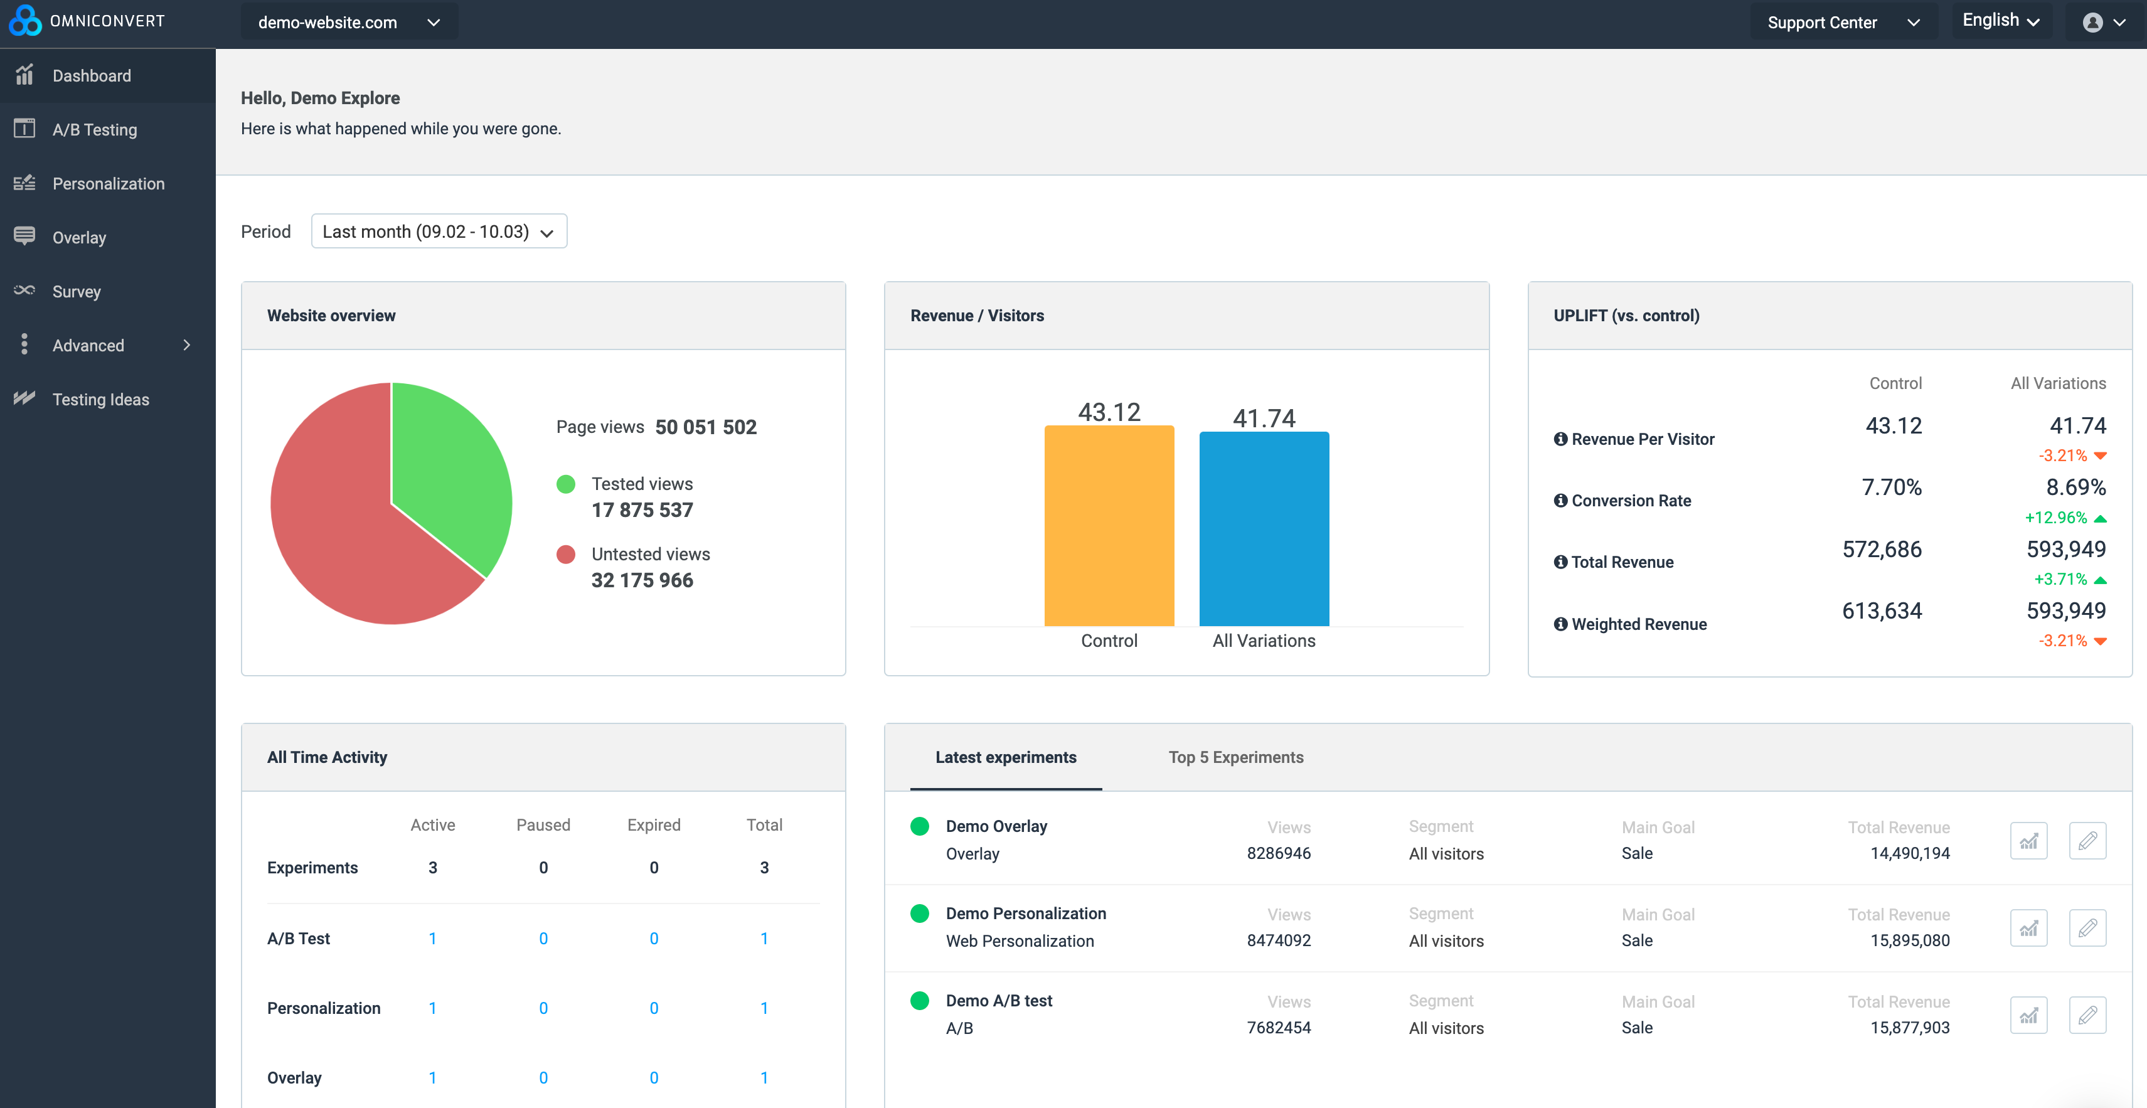The height and width of the screenshot is (1108, 2147).
Task: Click the orange Control revenue bar
Action: coord(1109,525)
